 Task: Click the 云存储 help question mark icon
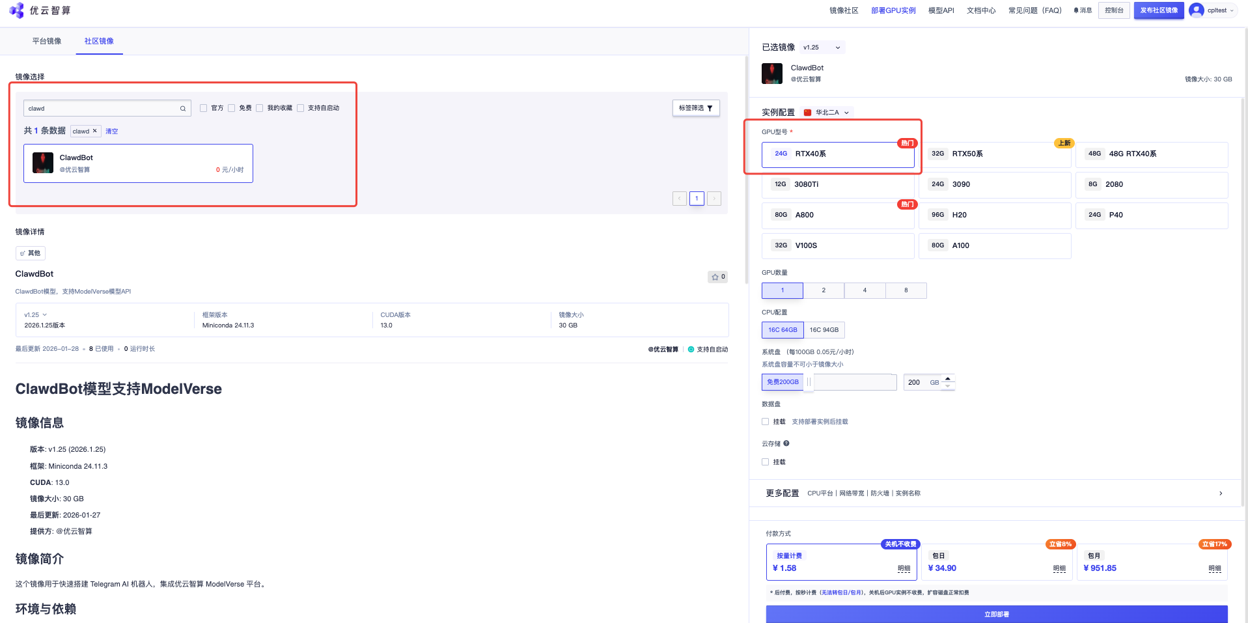pos(786,443)
